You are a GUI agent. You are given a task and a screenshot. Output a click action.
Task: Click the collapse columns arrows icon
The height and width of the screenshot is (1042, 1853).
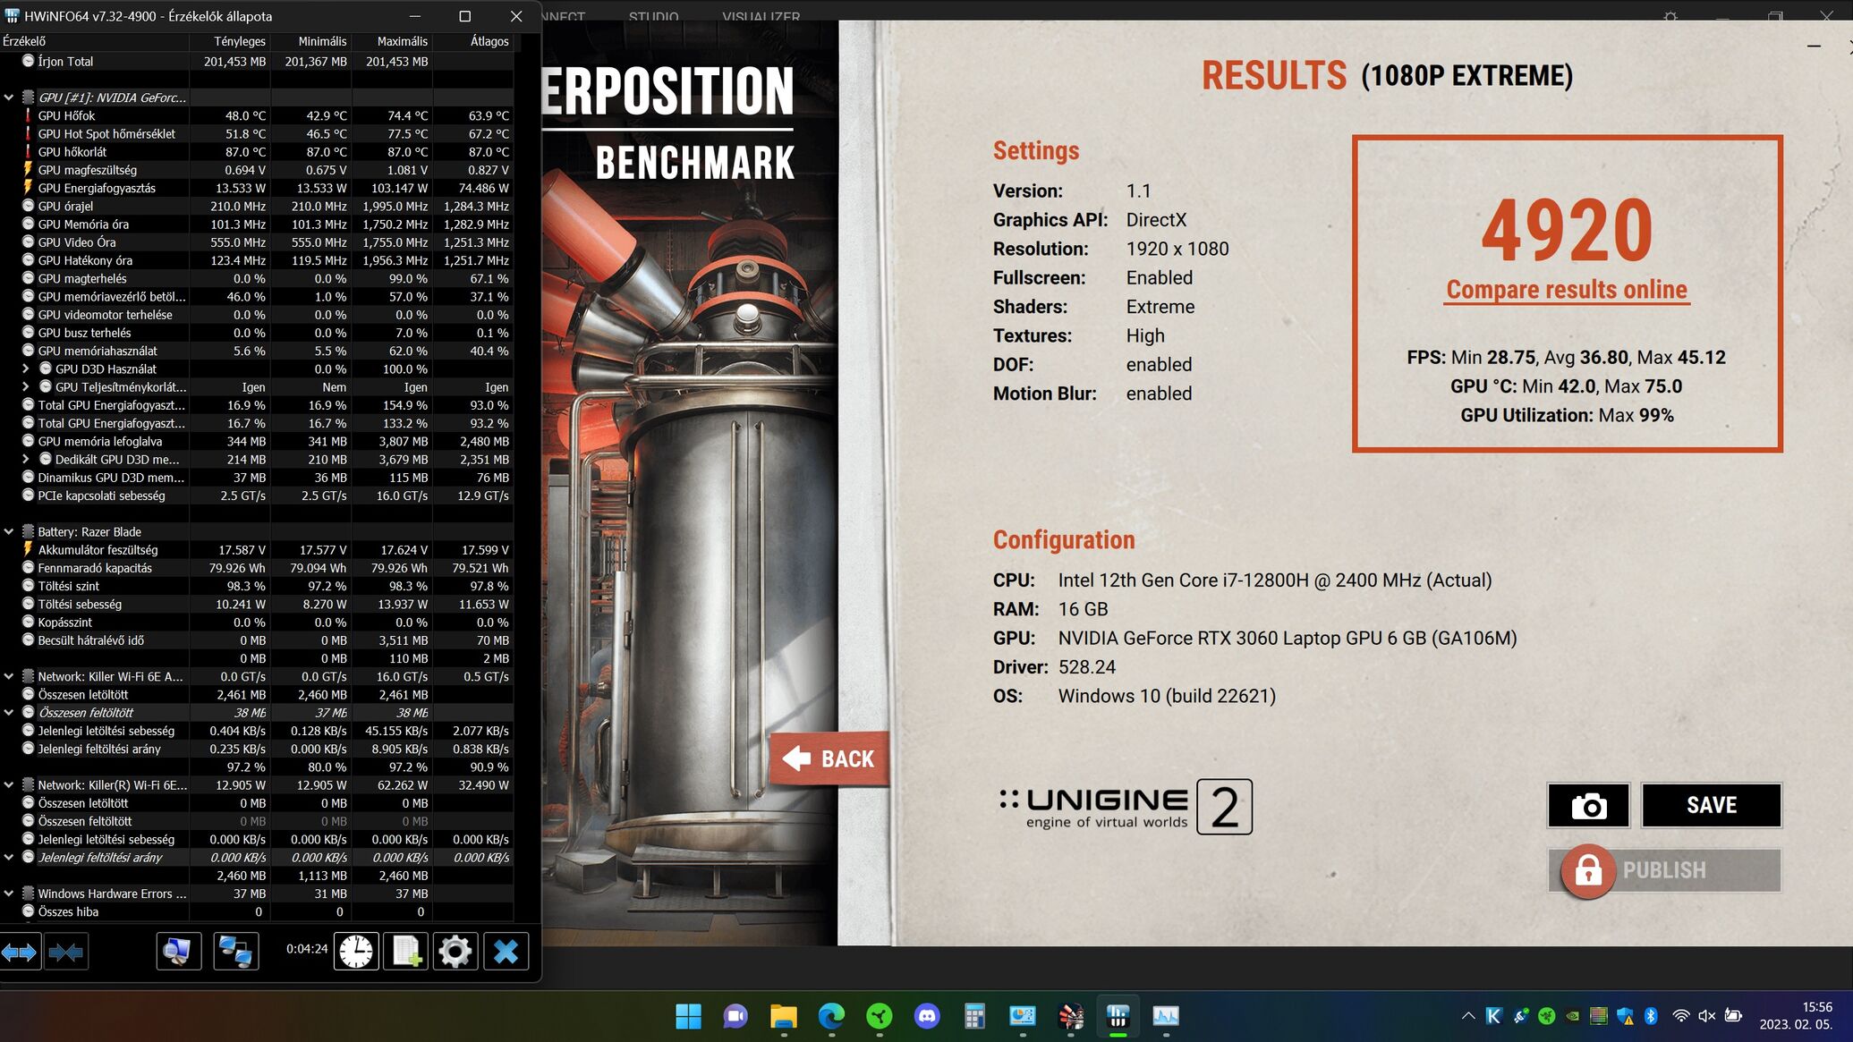(x=66, y=952)
